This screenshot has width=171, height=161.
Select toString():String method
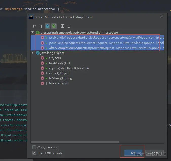pos(97,78)
